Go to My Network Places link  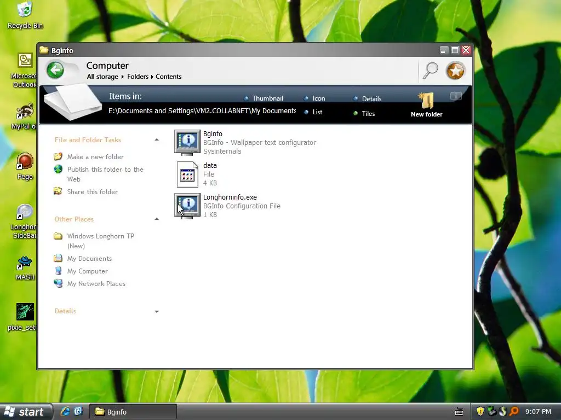point(96,284)
